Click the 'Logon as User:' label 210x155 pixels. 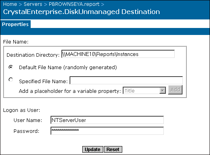pos(22,110)
